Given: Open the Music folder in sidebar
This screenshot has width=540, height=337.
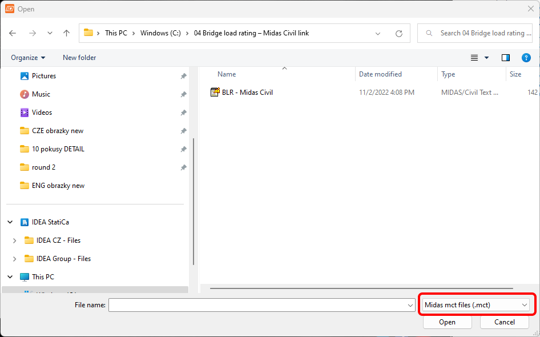Looking at the screenshot, I should coord(41,94).
